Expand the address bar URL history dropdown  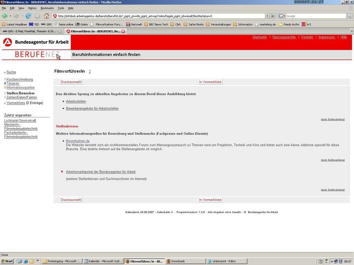coord(267,16)
